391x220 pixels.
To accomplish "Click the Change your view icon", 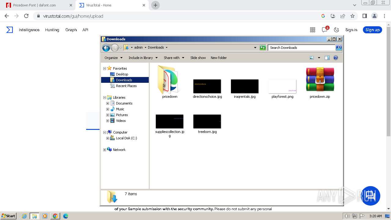I will pyautogui.click(x=312, y=58).
